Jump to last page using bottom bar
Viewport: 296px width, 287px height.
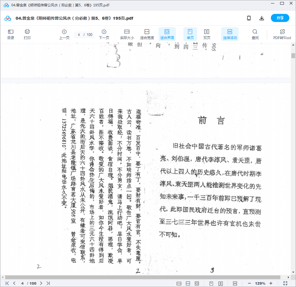[49, 284]
